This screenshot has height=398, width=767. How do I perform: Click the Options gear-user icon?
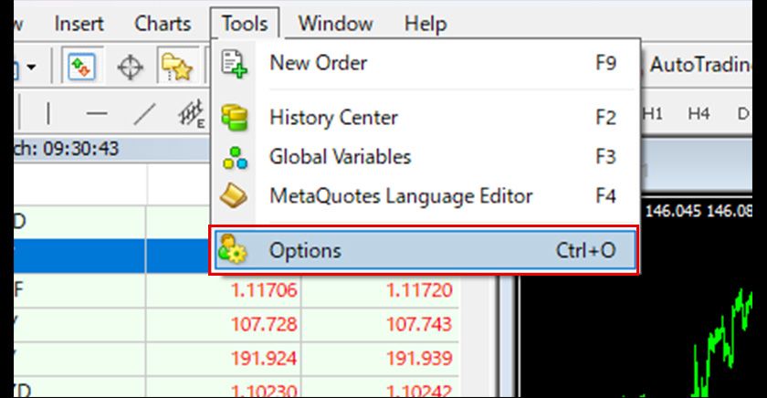pyautogui.click(x=232, y=249)
